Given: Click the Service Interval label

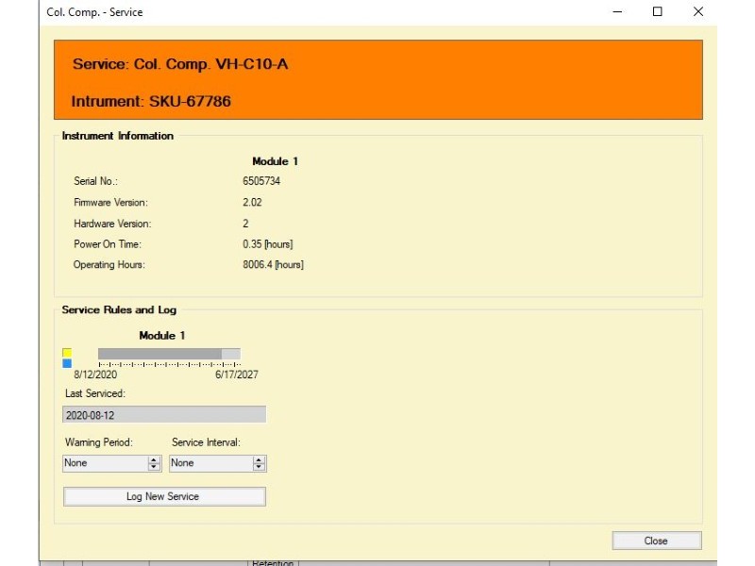Looking at the screenshot, I should [206, 442].
